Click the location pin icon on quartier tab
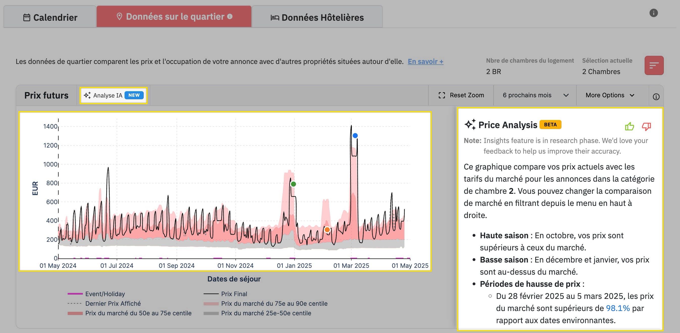This screenshot has width=680, height=333. coord(119,17)
